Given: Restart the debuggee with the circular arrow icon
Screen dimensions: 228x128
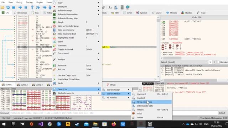Looking at the screenshot, I should (8, 7).
